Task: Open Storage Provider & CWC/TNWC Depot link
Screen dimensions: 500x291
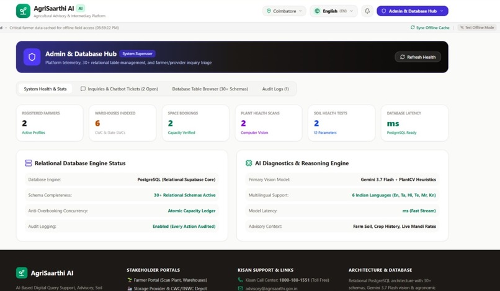Action: (167, 289)
